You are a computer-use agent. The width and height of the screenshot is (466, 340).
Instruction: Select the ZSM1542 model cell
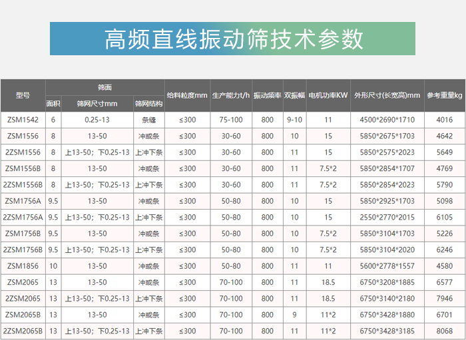coord(23,120)
